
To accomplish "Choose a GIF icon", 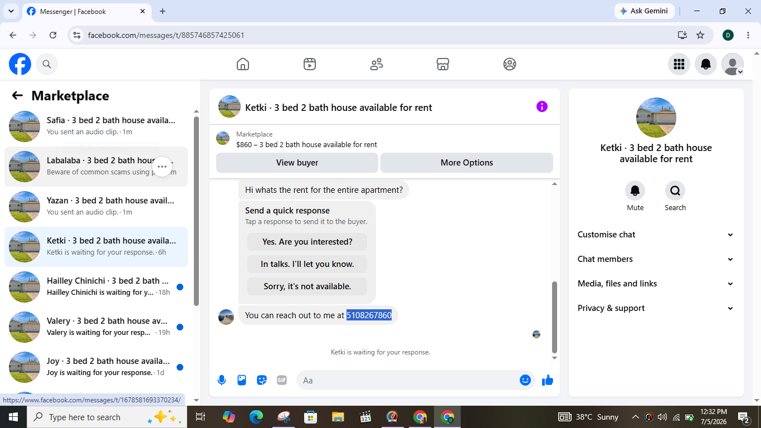I will (282, 380).
